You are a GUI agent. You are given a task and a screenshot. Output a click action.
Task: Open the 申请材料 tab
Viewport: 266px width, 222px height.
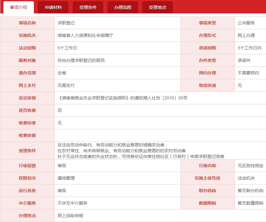pos(53,7)
